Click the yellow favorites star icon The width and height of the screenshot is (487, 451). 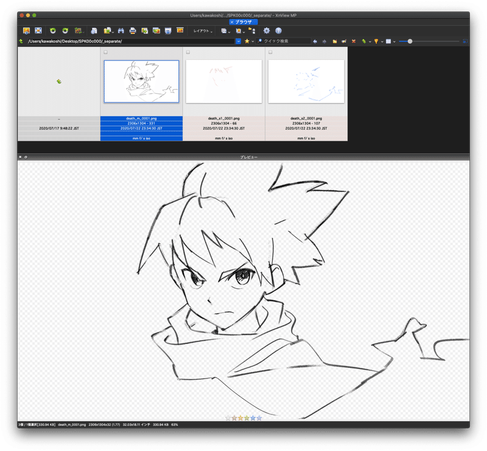click(x=247, y=41)
